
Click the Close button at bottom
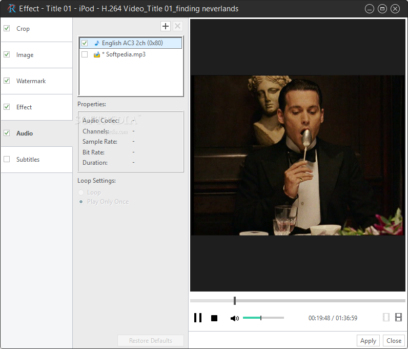click(x=394, y=341)
